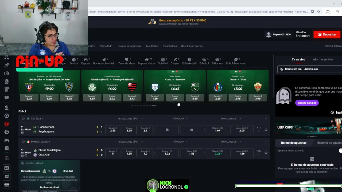This screenshot has height=192, width=342.
Task: Select the E-Fútbol category icon
Action: pyautogui.click(x=204, y=61)
